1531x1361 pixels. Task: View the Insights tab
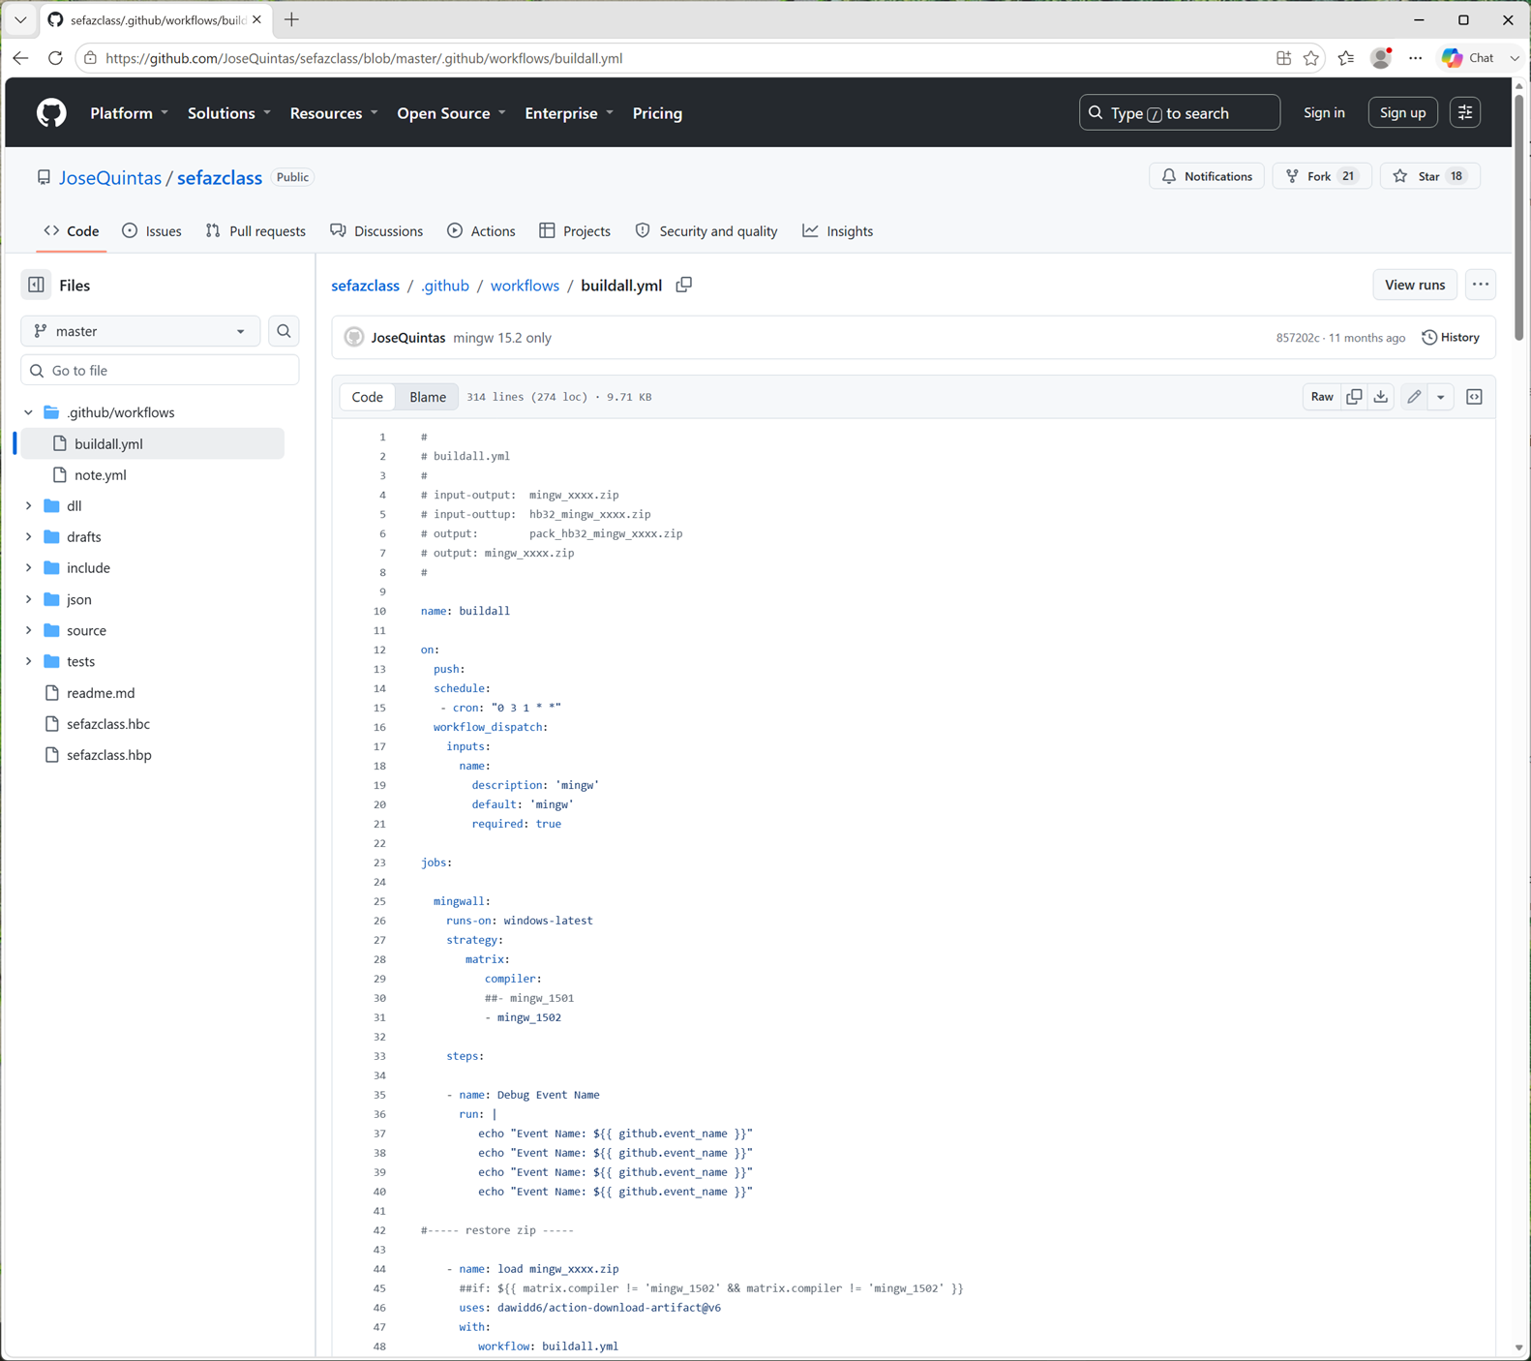838,231
